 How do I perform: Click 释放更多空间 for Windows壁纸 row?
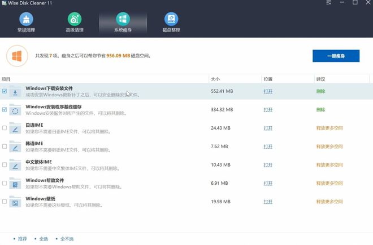(x=329, y=202)
